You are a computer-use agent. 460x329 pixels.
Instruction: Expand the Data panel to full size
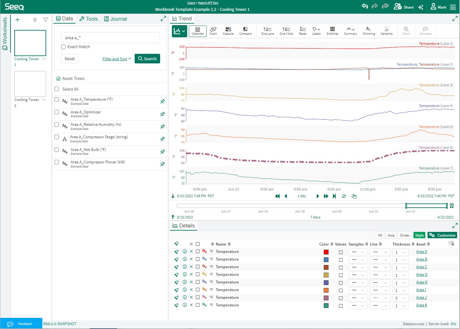(x=163, y=19)
